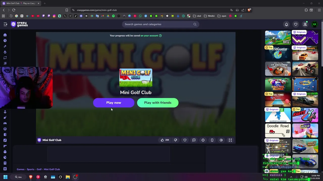Open the shooting gun category icon
323x181 pixels.
pos(5,146)
